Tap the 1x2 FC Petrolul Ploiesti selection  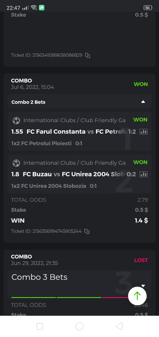[47, 144]
